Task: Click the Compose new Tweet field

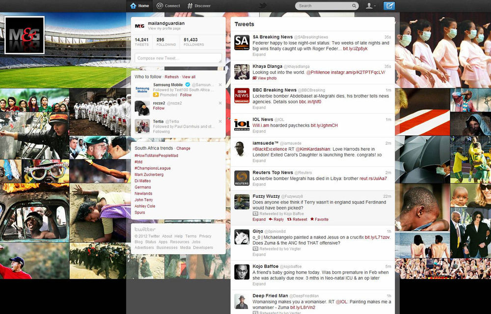Action: point(178,58)
